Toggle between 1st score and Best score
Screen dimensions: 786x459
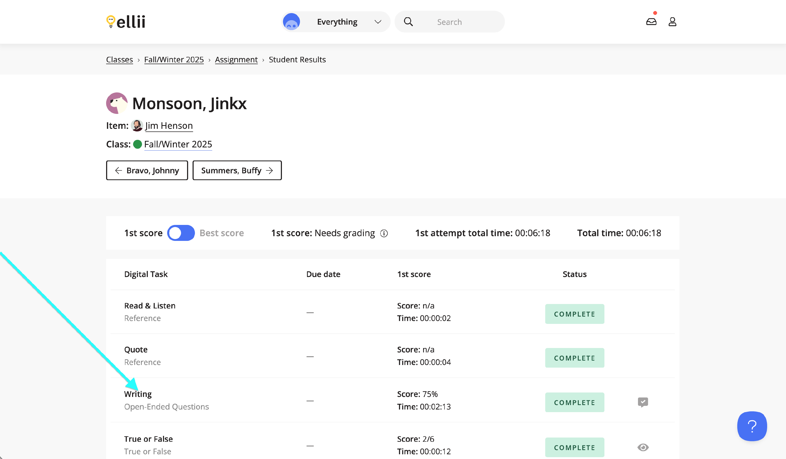pos(181,233)
